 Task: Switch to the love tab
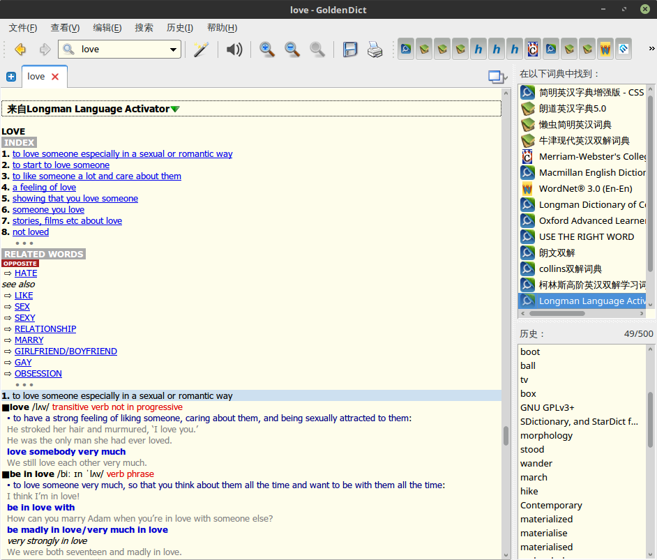36,77
